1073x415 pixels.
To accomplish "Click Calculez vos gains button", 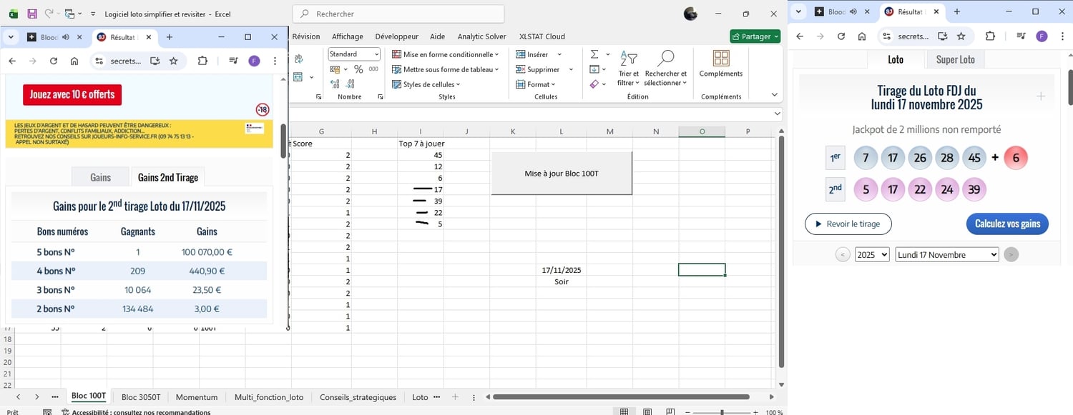I will pos(1007,224).
